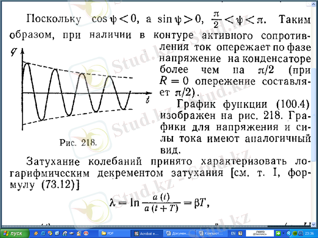Click the green Nero search go arrow
Image resolution: width=318 pixels, height=238 pixels.
click(278, 233)
